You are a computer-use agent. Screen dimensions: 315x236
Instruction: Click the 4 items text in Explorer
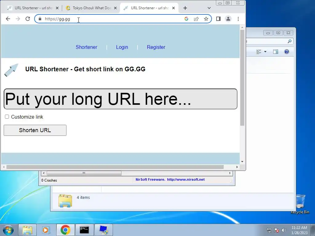(x=83, y=198)
